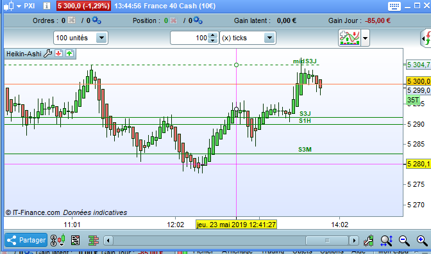Select the green circle handle on dashed line

(236, 65)
